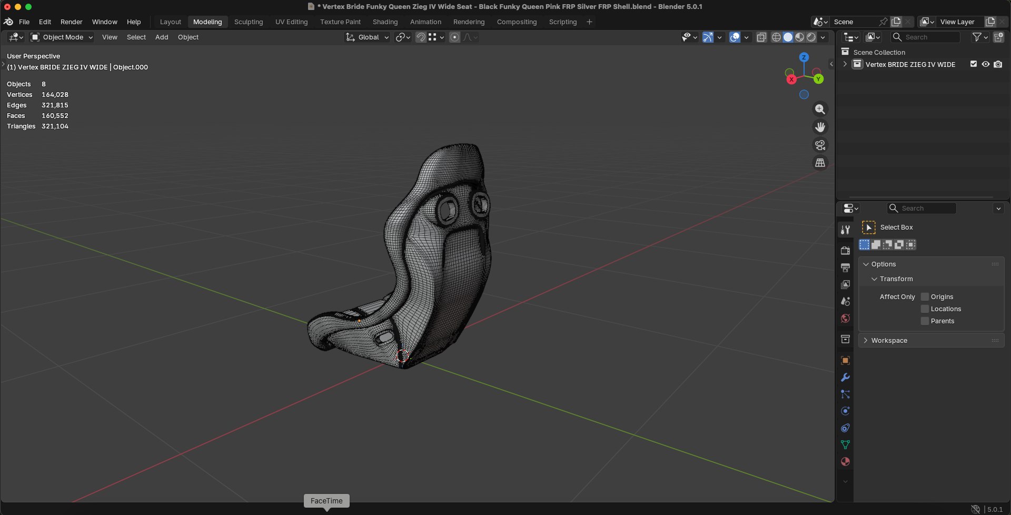Open the Render menu

[x=72, y=22]
